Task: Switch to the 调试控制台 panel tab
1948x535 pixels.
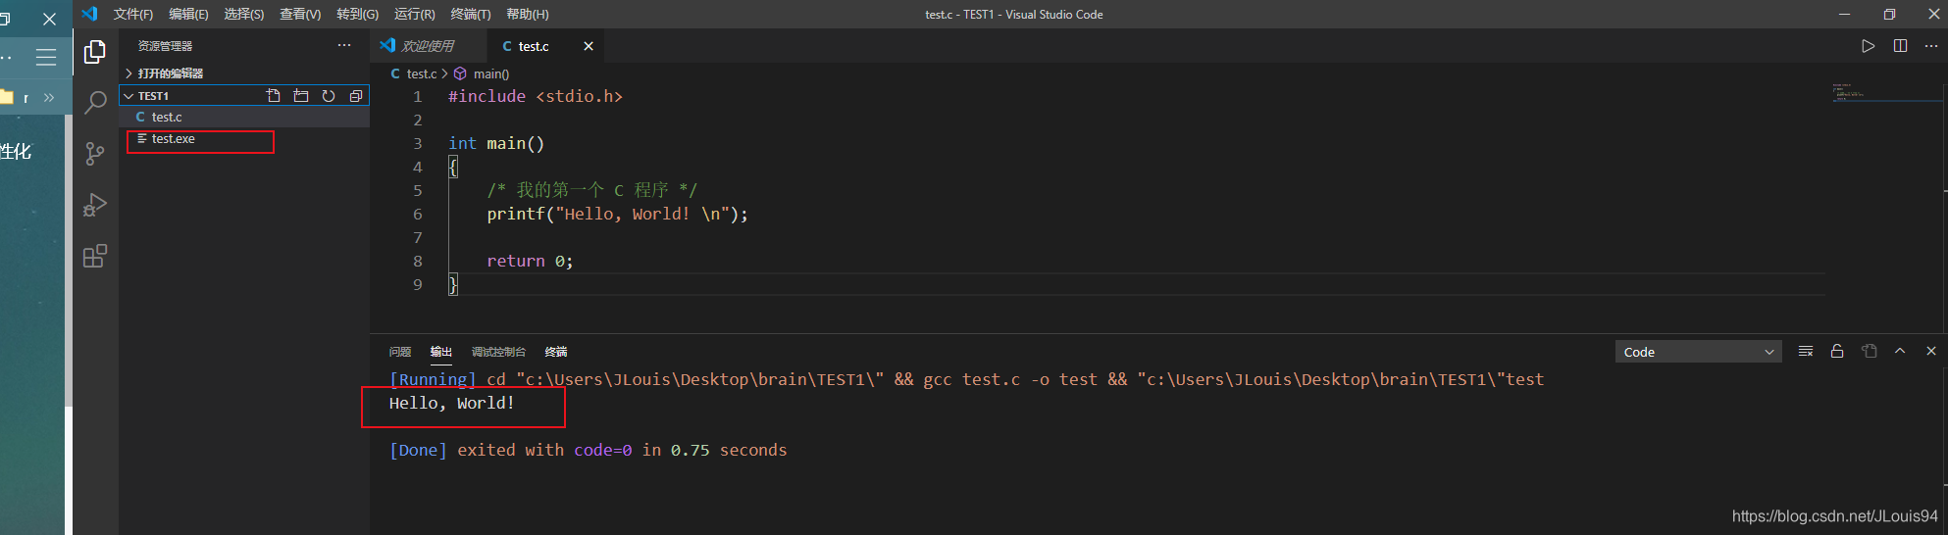Action: [498, 352]
